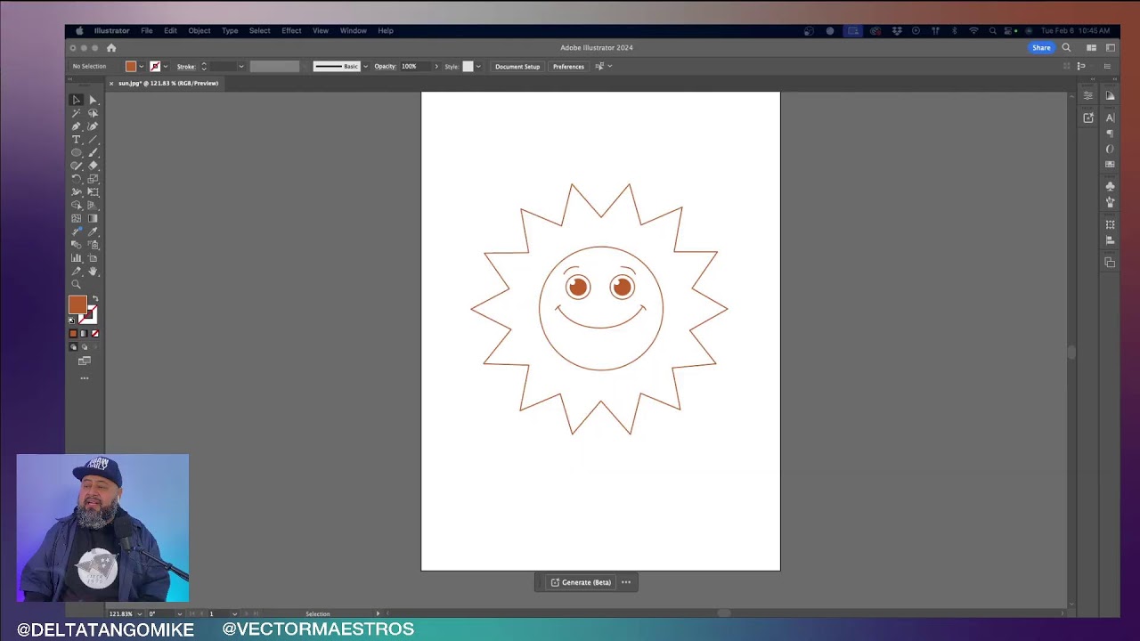
Task: Open the Effect menu
Action: click(291, 30)
